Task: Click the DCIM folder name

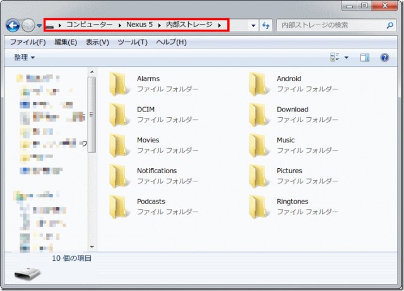Action: (146, 110)
